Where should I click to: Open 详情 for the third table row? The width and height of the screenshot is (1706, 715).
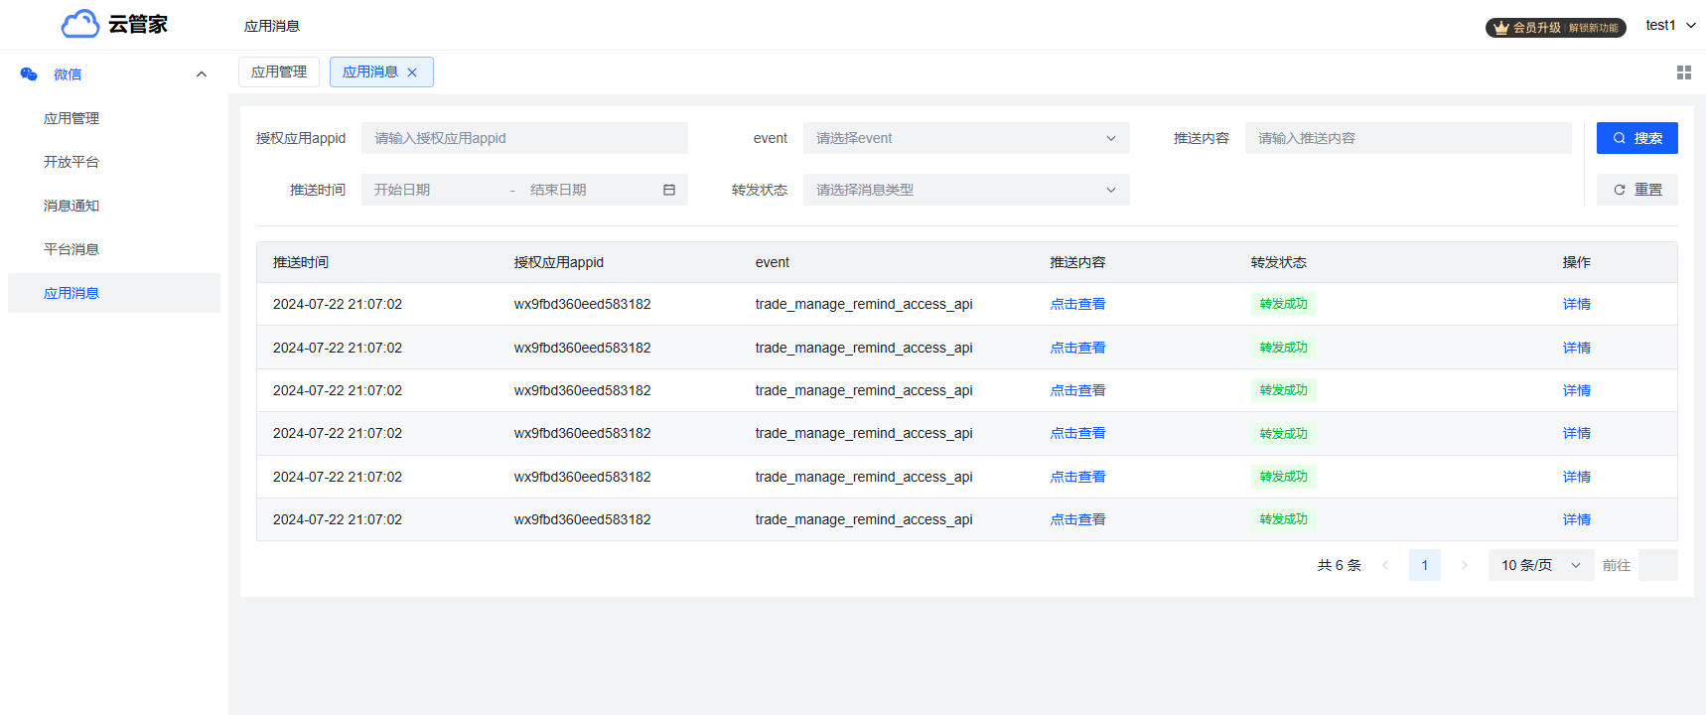click(1576, 390)
